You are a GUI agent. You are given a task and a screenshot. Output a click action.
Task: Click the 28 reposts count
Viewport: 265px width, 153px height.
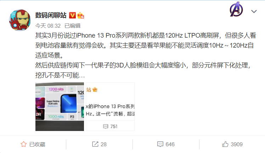[103, 144]
